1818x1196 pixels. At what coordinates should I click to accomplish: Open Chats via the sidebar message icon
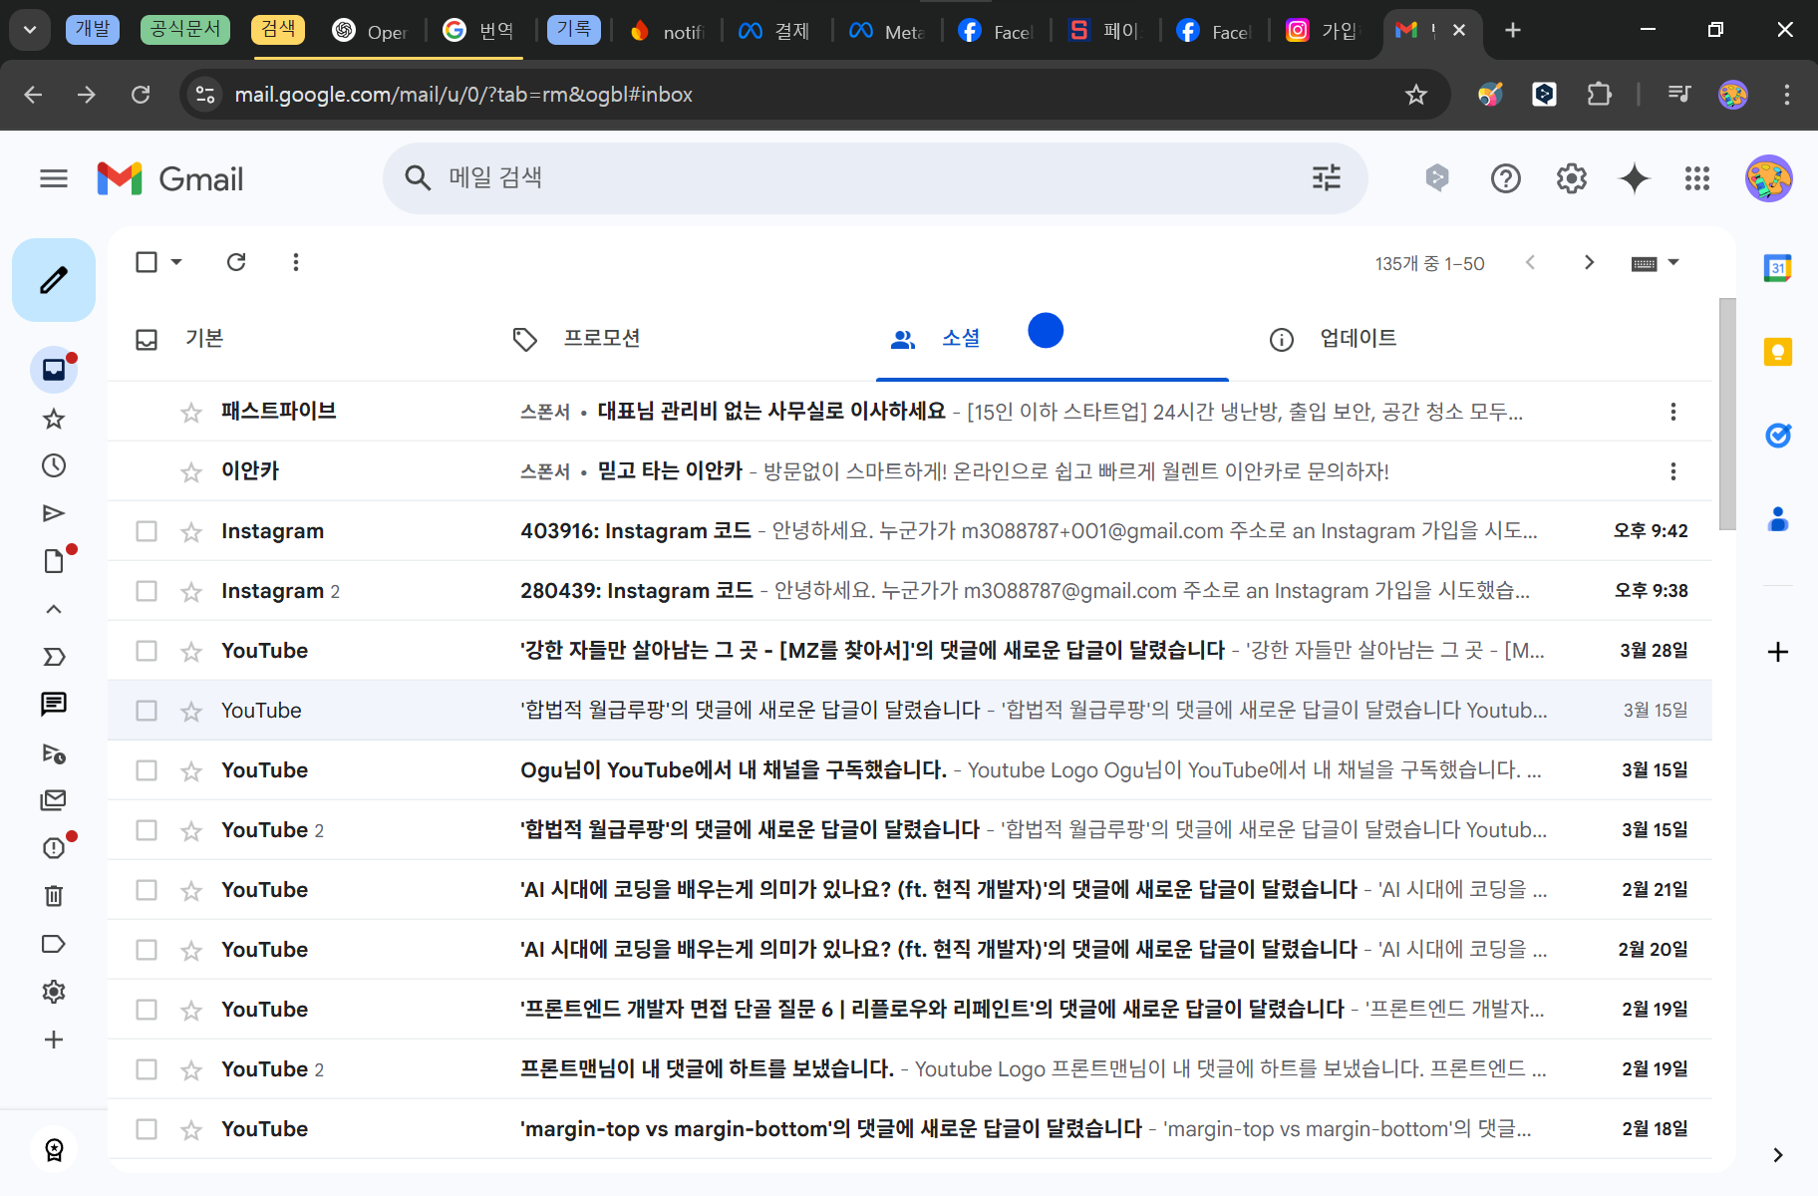tap(54, 705)
